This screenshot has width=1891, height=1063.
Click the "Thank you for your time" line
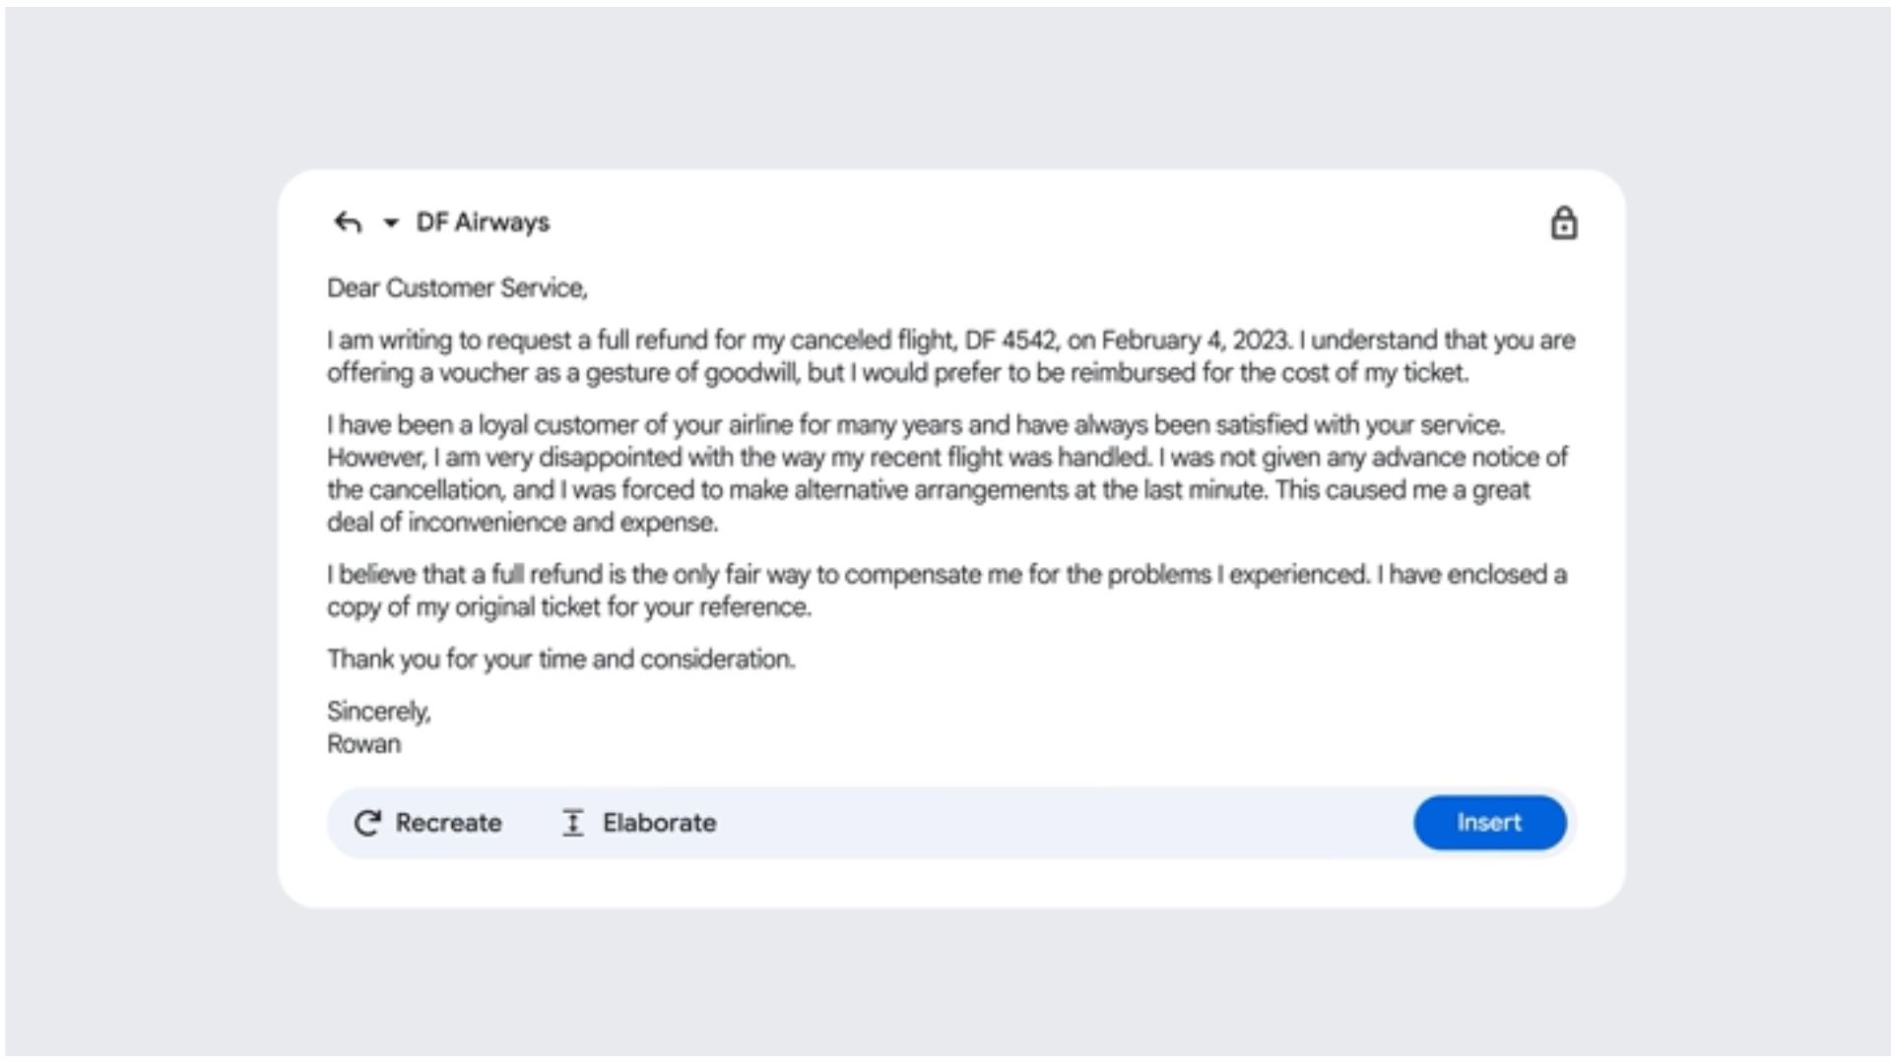tap(560, 659)
